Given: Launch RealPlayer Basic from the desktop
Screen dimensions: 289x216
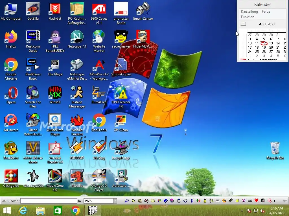Looking at the screenshot, I should pos(33,69).
